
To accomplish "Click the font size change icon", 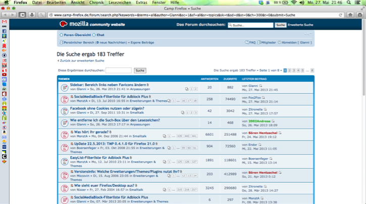I will 308,34.
